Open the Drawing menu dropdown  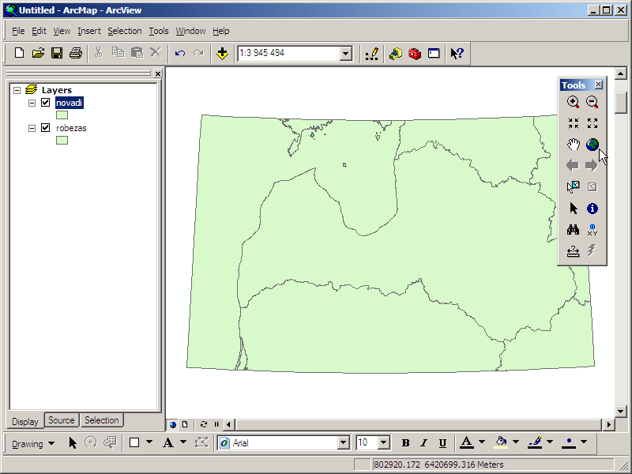click(33, 444)
